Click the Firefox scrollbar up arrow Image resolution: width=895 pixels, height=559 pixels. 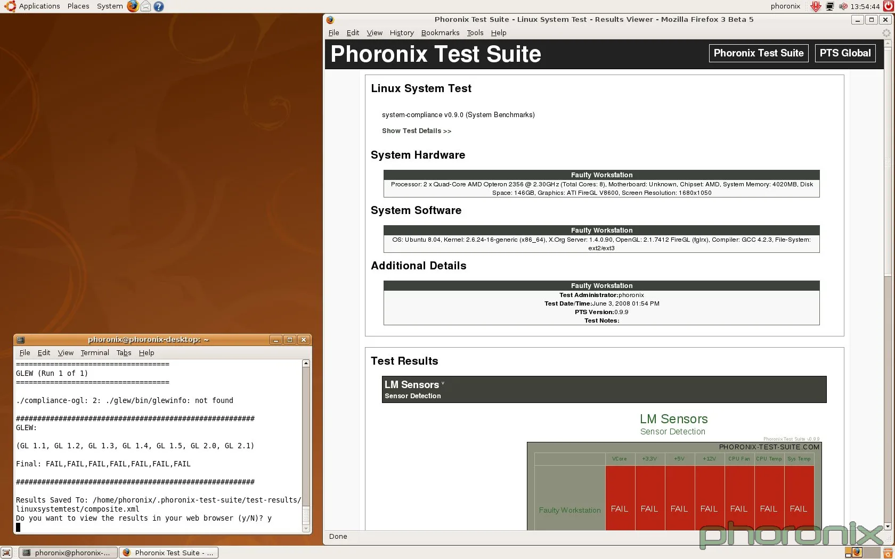tap(888, 44)
